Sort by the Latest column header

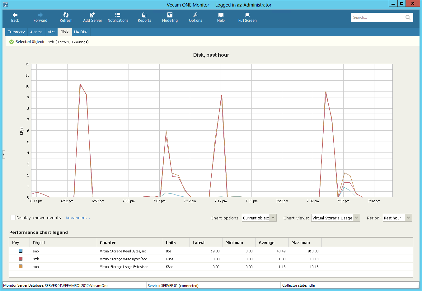pyautogui.click(x=206, y=242)
